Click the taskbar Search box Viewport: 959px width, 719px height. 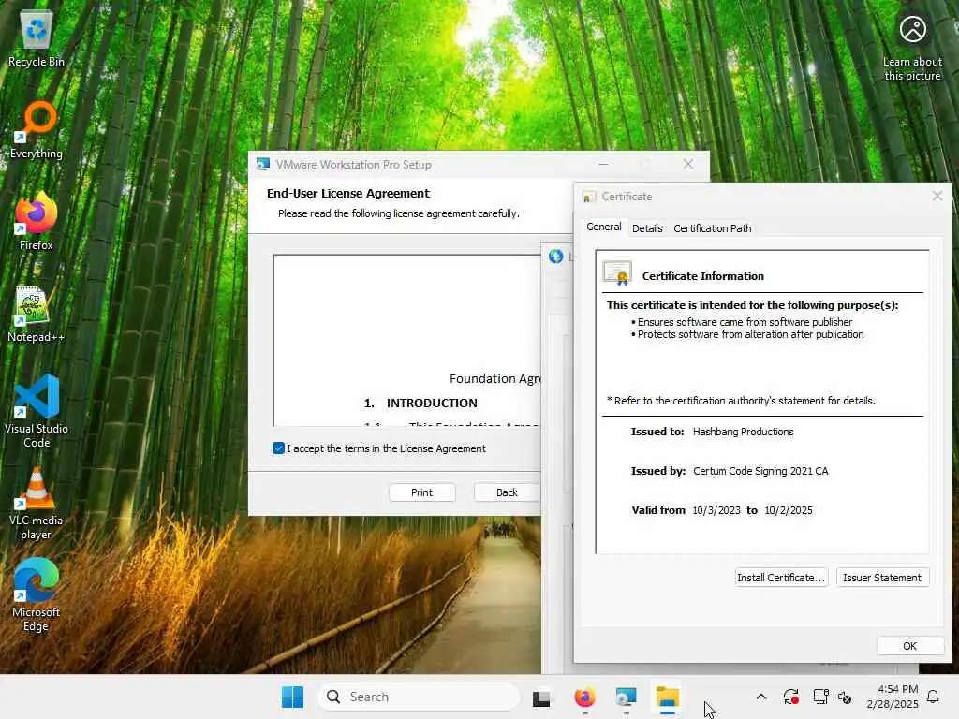coord(419,697)
